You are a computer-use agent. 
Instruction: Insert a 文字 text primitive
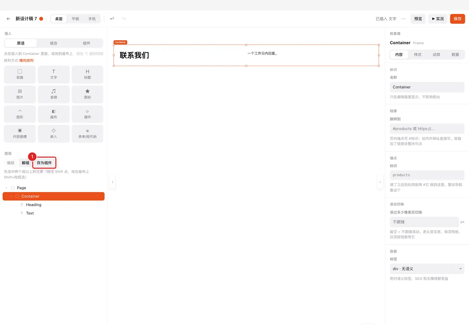54,75
